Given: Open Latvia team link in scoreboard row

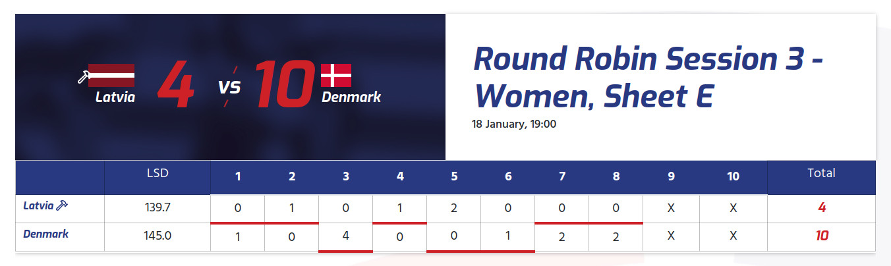Looking at the screenshot, I should 38,205.
